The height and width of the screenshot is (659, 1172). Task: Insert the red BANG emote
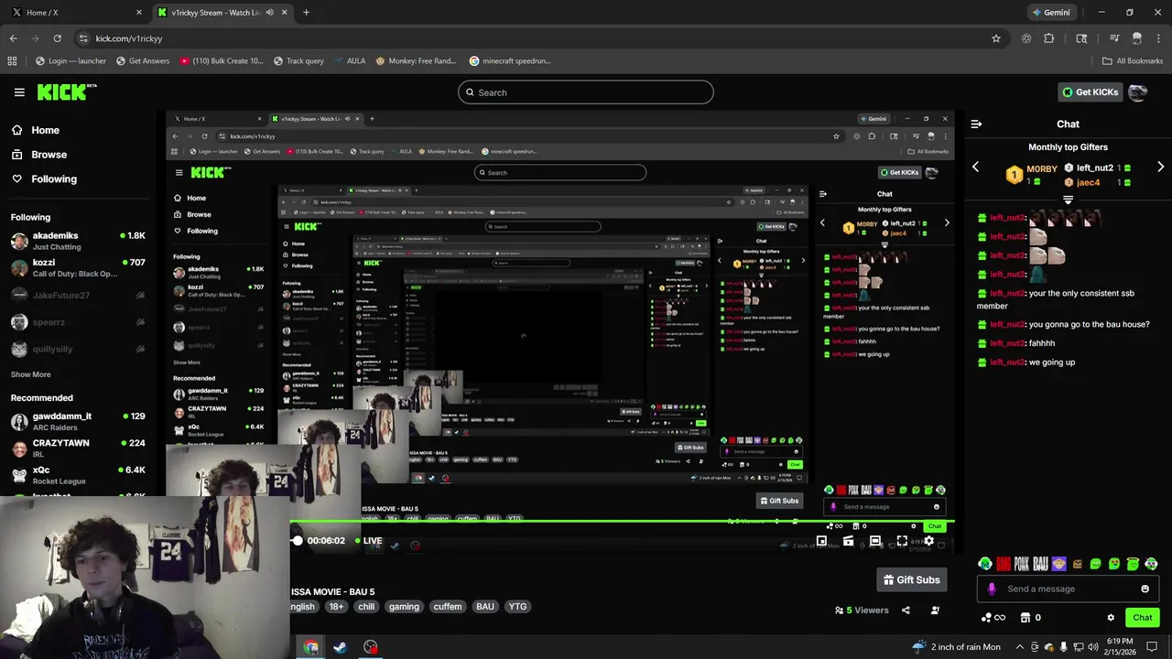(1003, 564)
